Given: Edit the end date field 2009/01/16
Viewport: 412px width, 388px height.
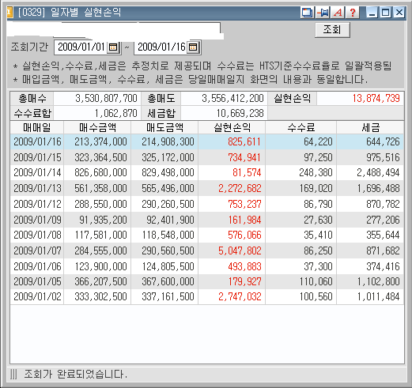Looking at the screenshot, I should (x=161, y=47).
